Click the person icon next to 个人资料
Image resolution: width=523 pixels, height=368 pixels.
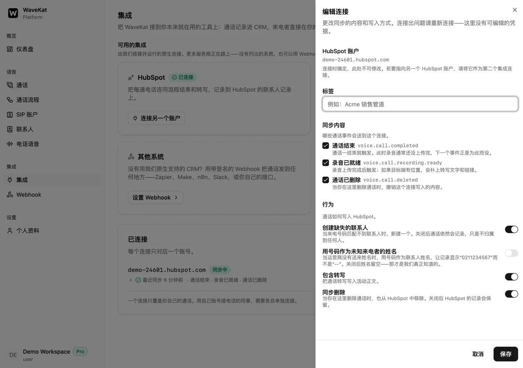(x=10, y=231)
